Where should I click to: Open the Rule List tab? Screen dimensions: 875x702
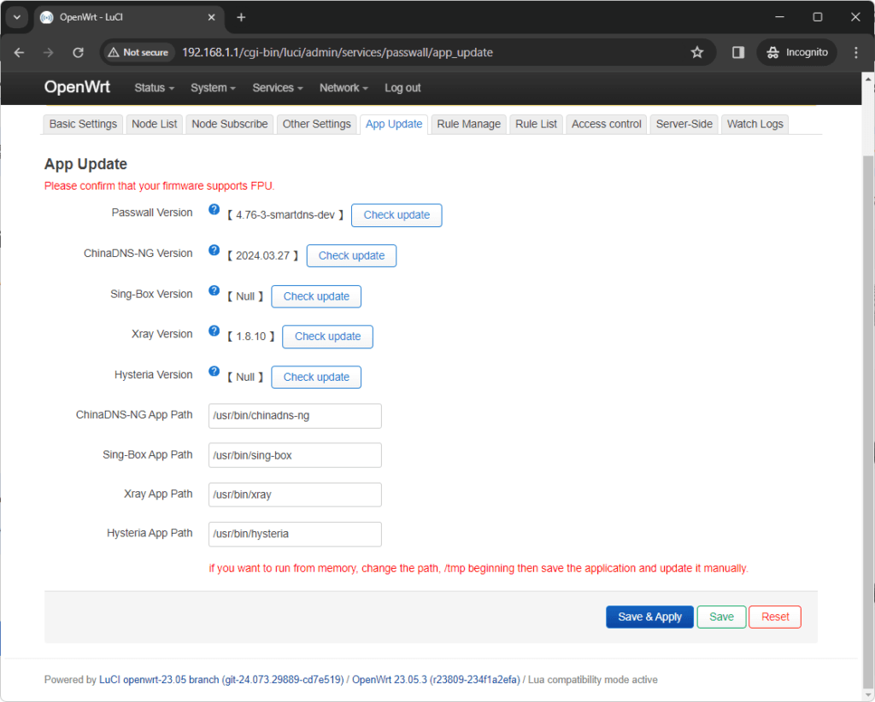pyautogui.click(x=536, y=125)
